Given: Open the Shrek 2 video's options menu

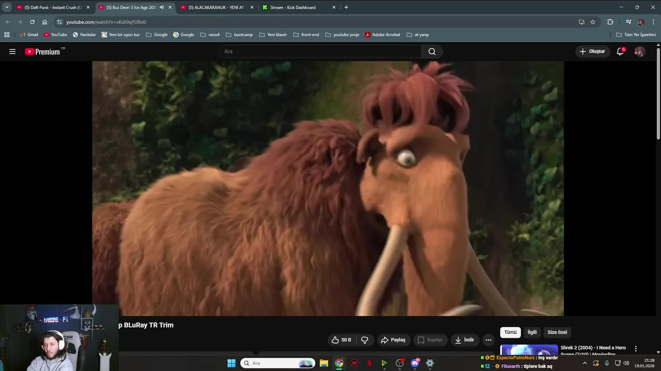Looking at the screenshot, I should tap(636, 349).
